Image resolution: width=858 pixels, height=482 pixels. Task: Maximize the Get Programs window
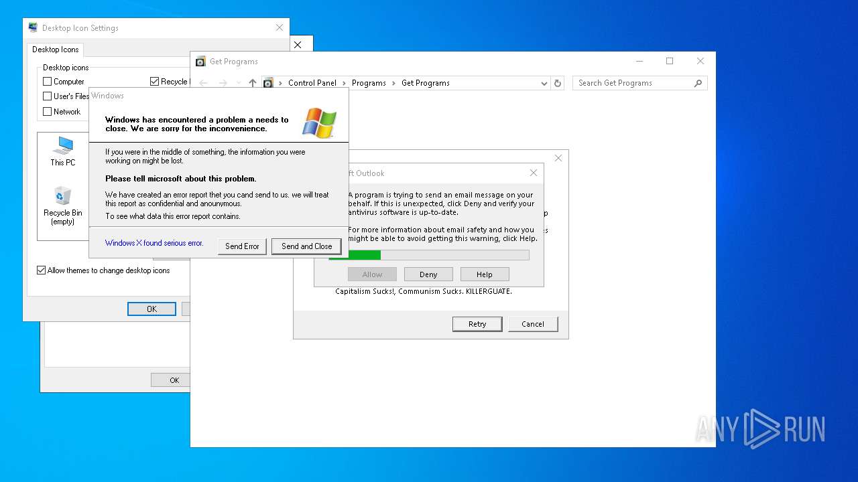point(669,61)
